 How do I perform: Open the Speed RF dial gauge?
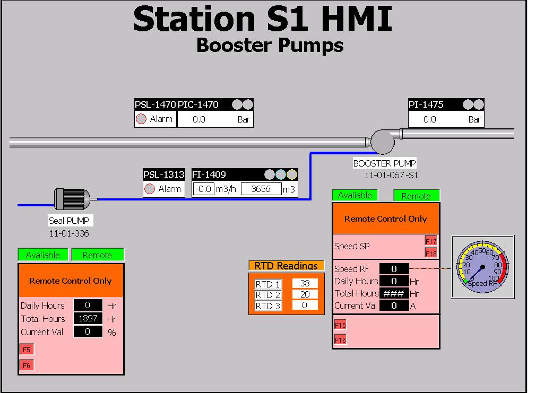[483, 267]
